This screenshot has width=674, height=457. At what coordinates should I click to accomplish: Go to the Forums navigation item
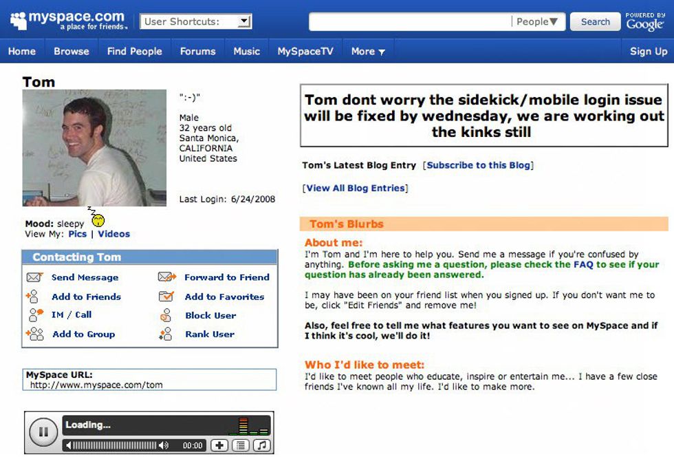197,52
